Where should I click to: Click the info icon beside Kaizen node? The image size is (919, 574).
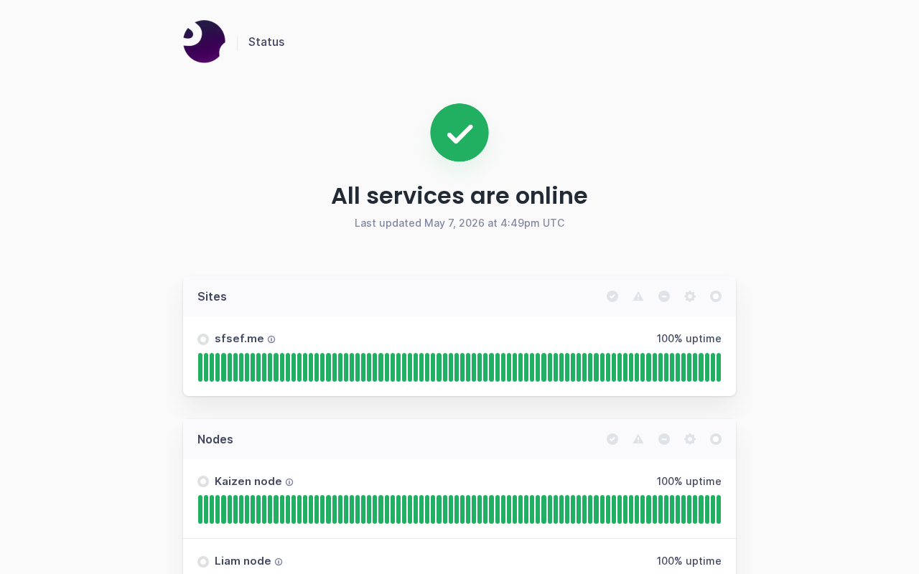pyautogui.click(x=289, y=482)
